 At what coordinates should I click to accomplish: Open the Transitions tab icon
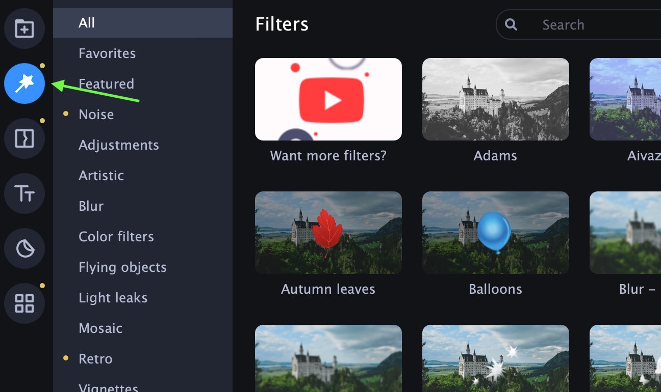pyautogui.click(x=24, y=138)
